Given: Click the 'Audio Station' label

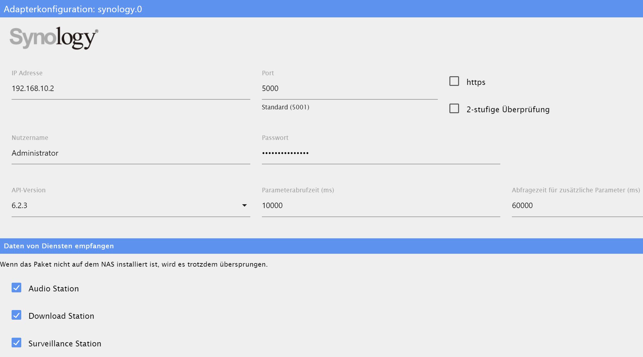Looking at the screenshot, I should pyautogui.click(x=53, y=288).
